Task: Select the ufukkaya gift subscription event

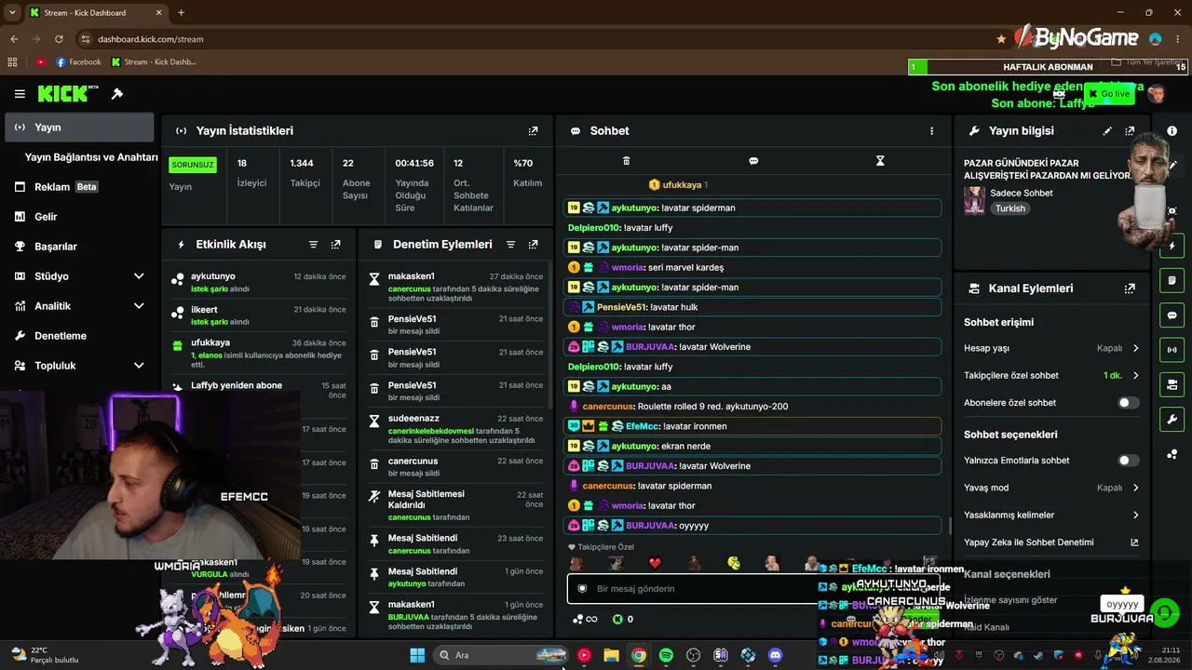Action: 260,354
